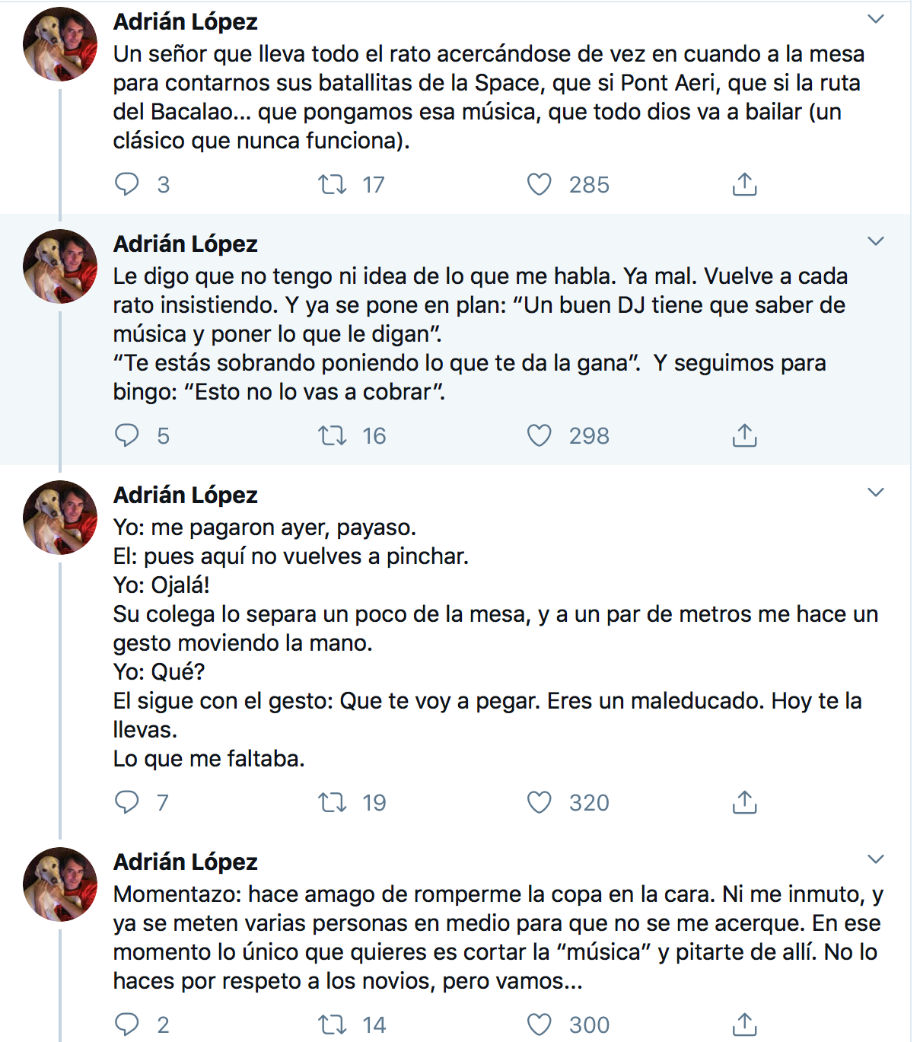Like the 'Momentazo' tweet with 300 likes
This screenshot has height=1042, width=920.
coord(540,1024)
